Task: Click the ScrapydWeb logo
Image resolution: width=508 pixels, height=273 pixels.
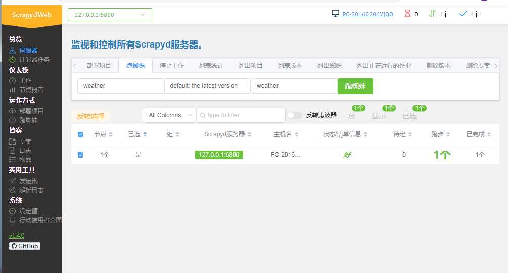Action: (x=31, y=15)
